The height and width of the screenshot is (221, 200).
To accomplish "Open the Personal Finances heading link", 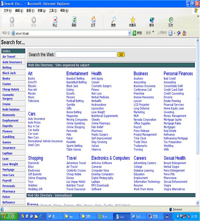I will coord(178,73).
